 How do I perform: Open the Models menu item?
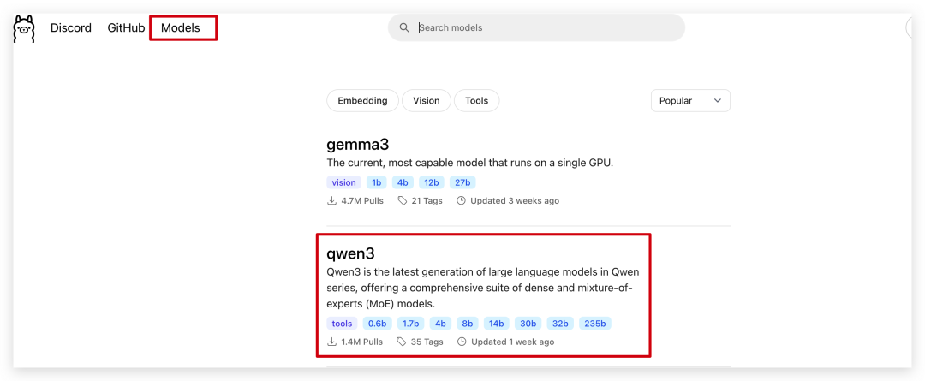click(x=181, y=27)
